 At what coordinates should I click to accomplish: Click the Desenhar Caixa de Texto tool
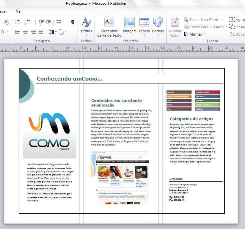109,27
